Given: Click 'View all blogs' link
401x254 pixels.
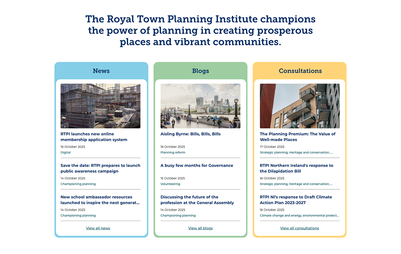Looking at the screenshot, I should (x=200, y=228).
